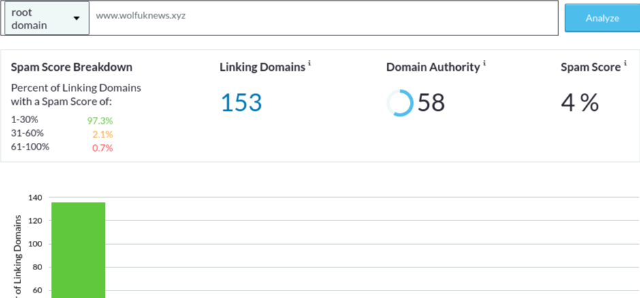The width and height of the screenshot is (640, 298).
Task: Click the Domain Authority circular progress ring
Action: click(400, 103)
